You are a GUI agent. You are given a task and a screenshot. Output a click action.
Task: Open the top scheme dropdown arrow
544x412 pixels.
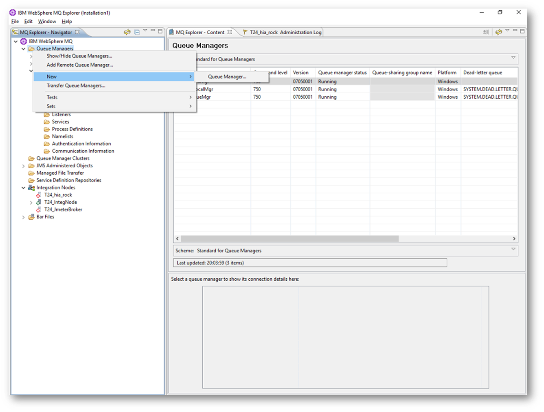point(513,58)
